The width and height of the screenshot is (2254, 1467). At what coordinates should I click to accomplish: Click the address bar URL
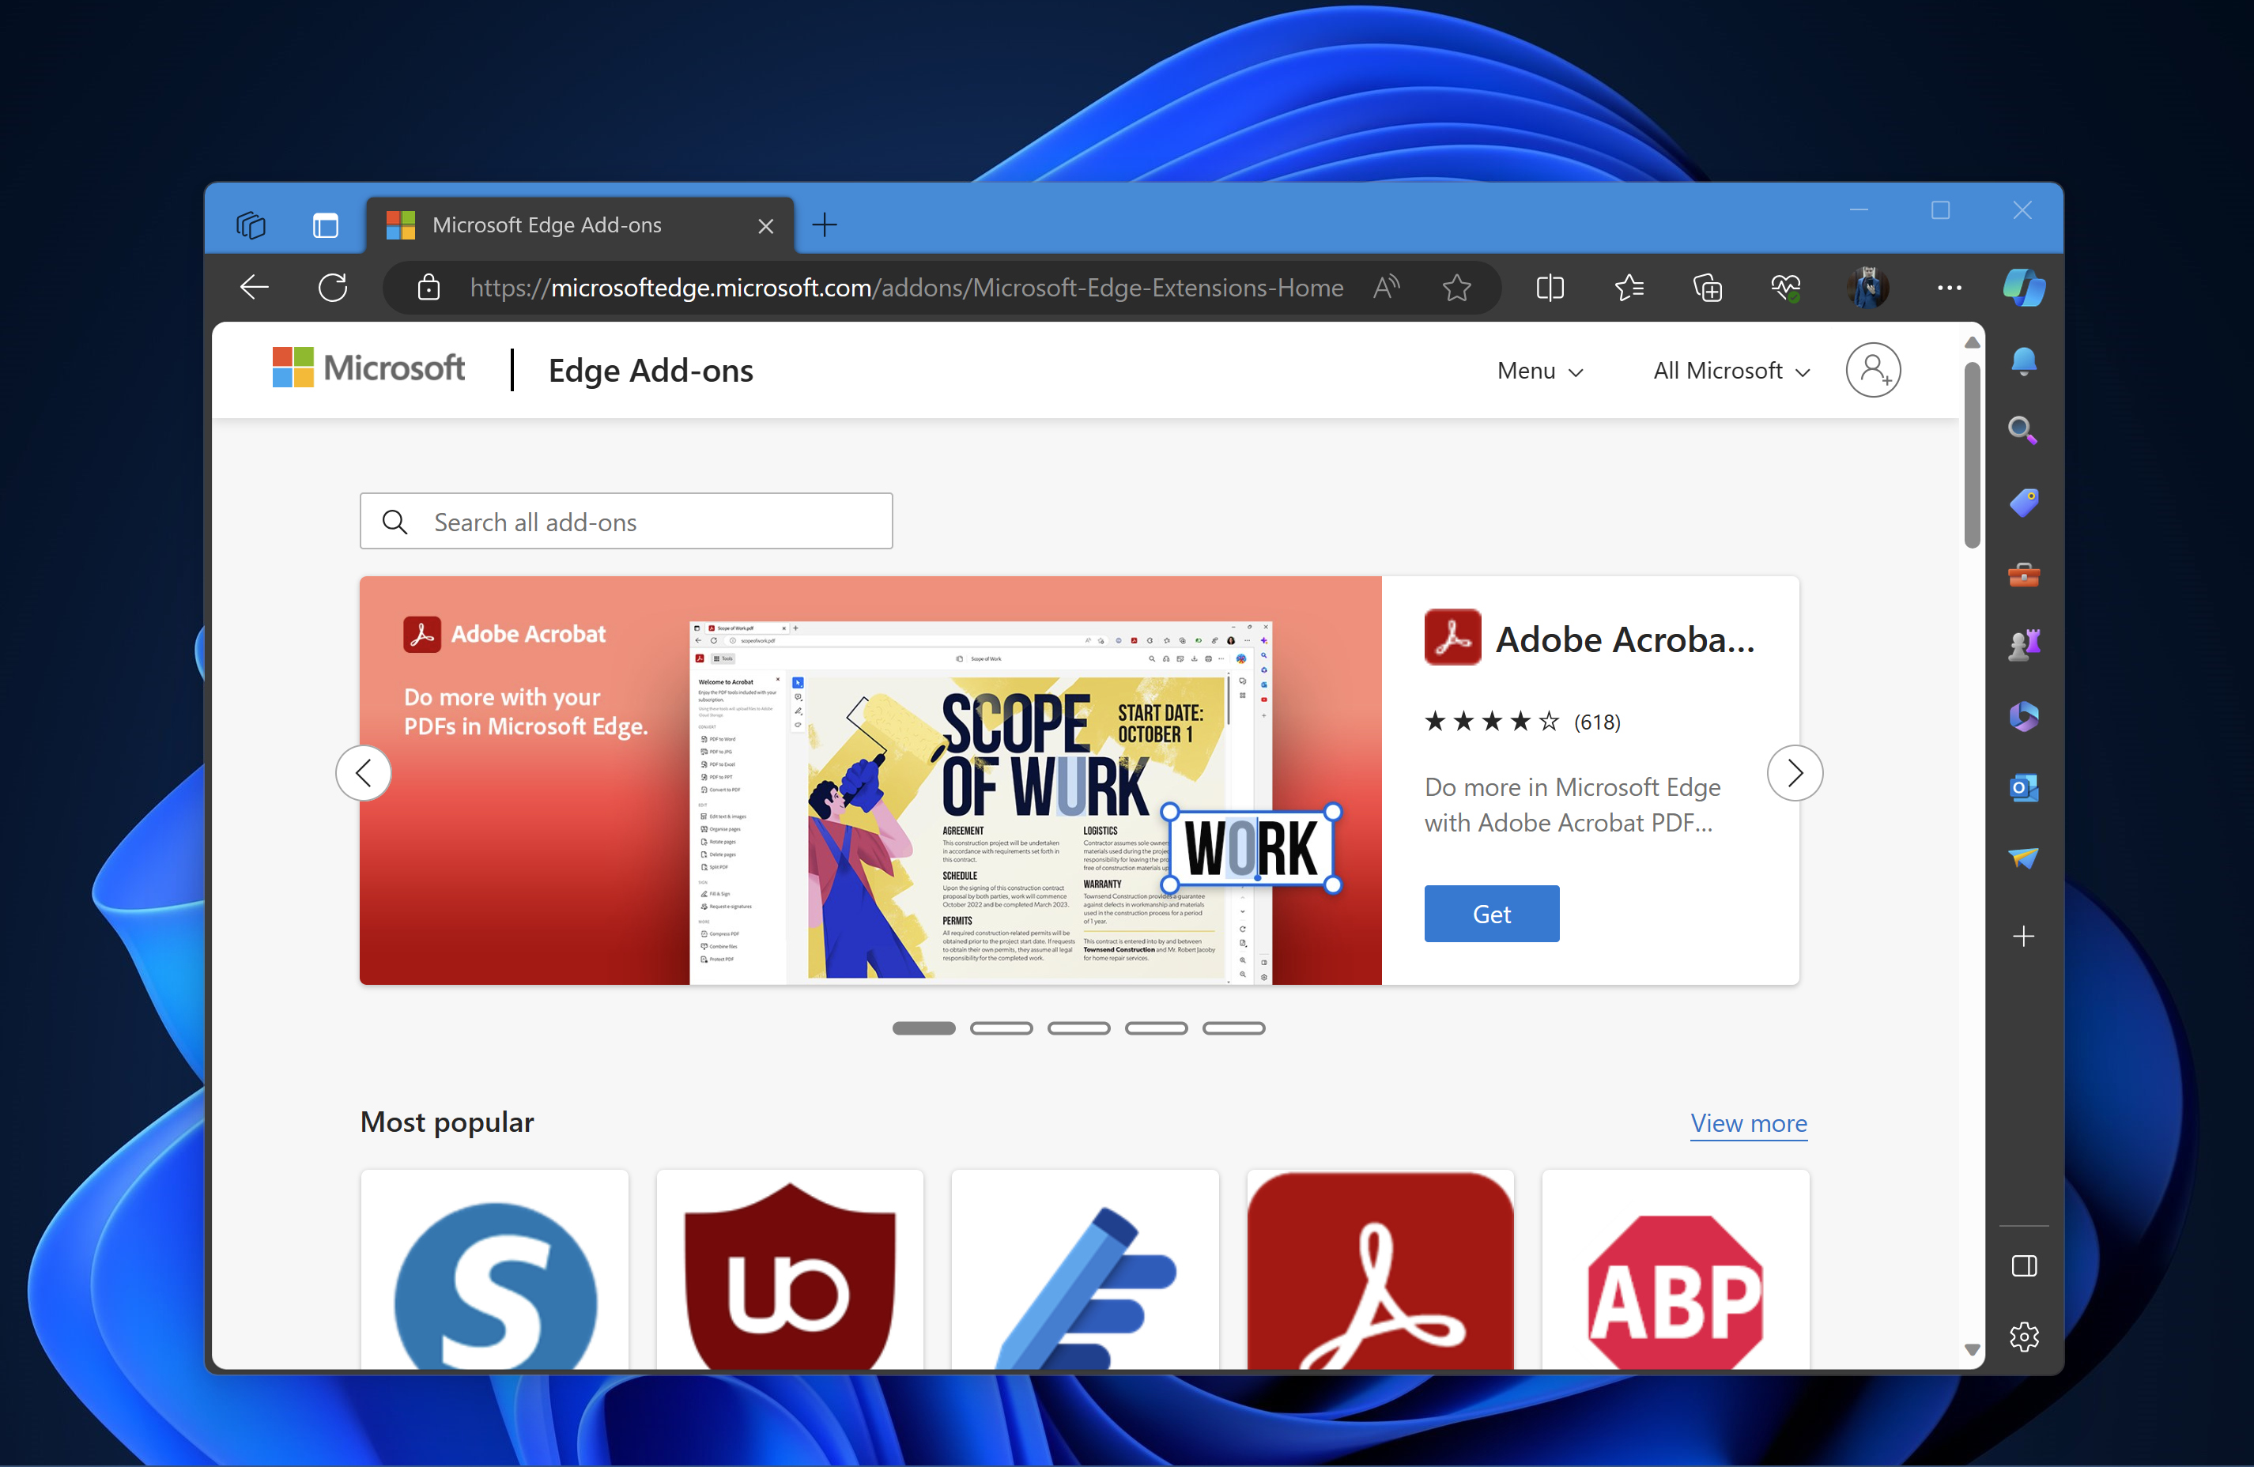pyautogui.click(x=906, y=287)
